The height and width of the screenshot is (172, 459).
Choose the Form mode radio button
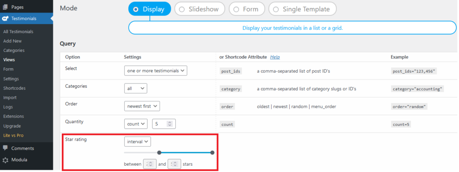247,9
